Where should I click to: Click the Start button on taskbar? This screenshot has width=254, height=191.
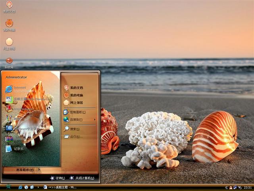pyautogui.click(x=8, y=187)
